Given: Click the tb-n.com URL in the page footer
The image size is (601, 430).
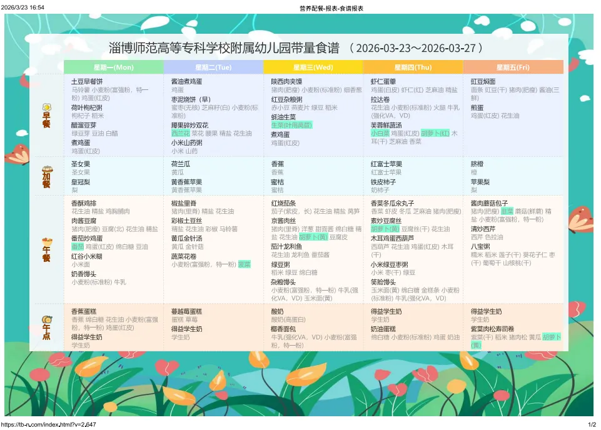Looking at the screenshot, I should point(48,425).
